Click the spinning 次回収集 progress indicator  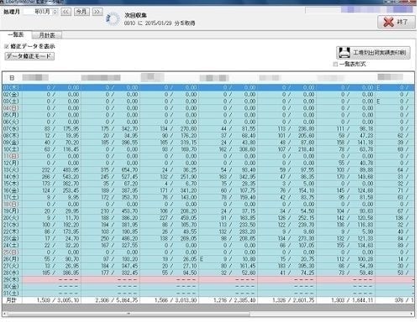(113, 19)
